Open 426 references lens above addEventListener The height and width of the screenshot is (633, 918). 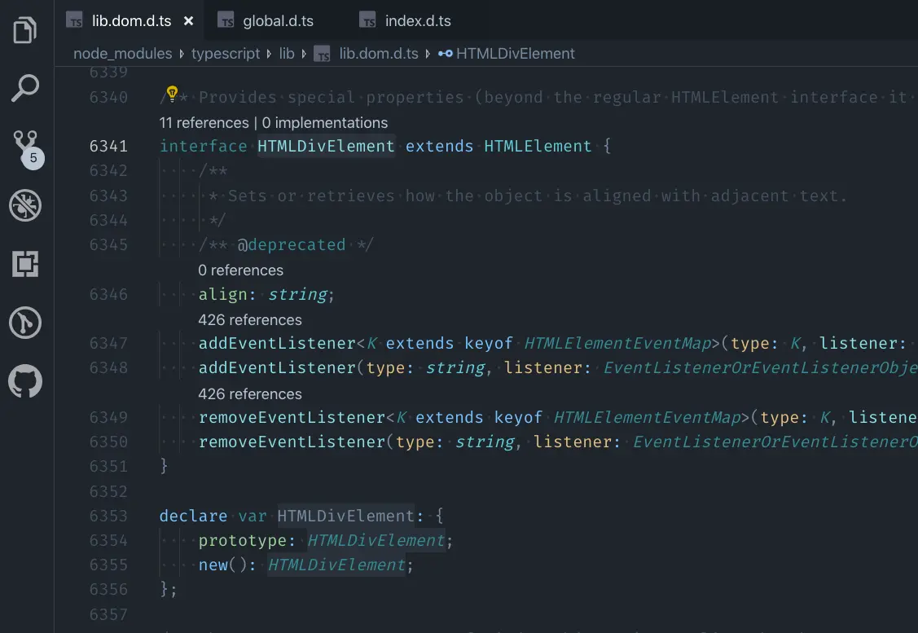tap(250, 319)
